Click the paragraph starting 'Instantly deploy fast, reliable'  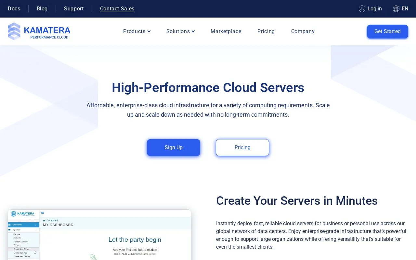coord(311,235)
